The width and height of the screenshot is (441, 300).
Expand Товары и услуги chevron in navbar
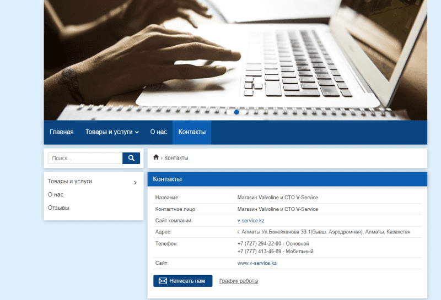tap(137, 132)
